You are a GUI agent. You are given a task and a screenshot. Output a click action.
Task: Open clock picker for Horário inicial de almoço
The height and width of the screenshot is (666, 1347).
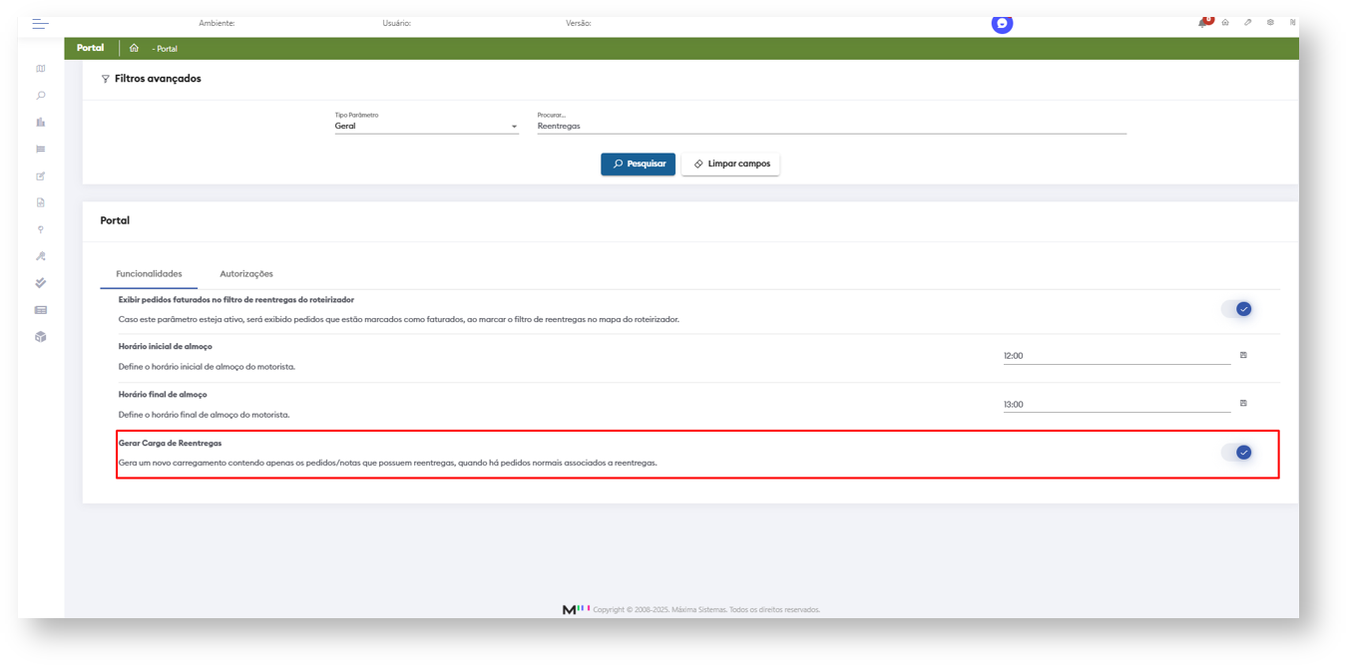[x=1243, y=355]
